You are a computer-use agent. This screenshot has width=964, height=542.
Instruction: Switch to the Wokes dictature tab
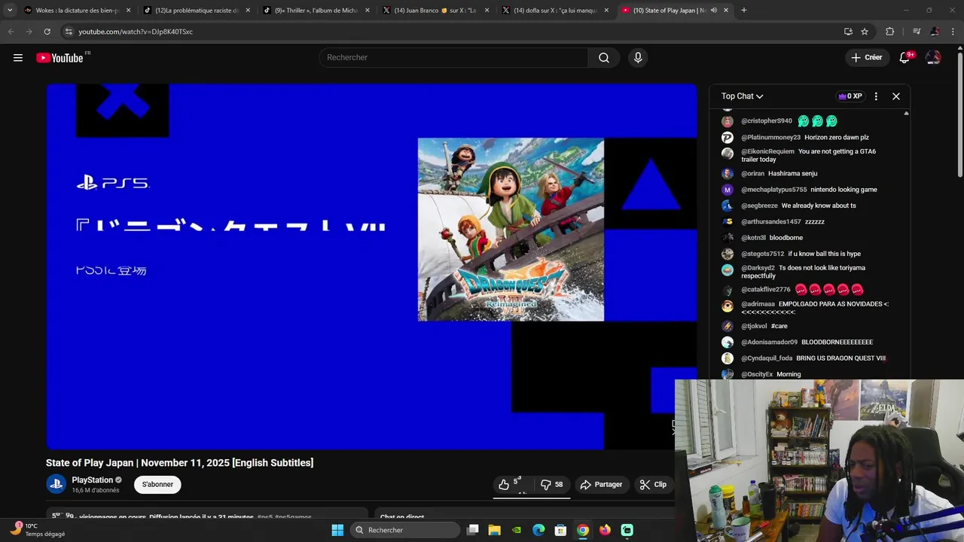(72, 11)
